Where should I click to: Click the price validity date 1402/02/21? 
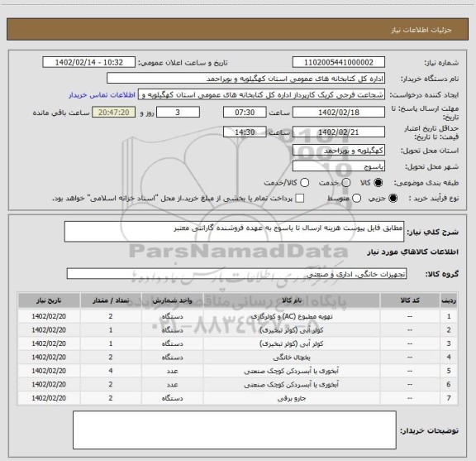(339, 132)
